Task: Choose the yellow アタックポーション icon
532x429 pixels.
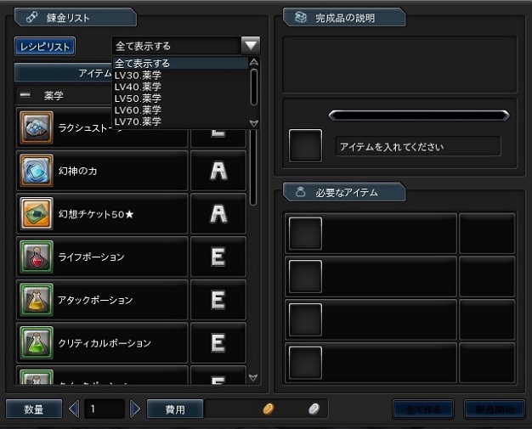Action: (x=36, y=300)
